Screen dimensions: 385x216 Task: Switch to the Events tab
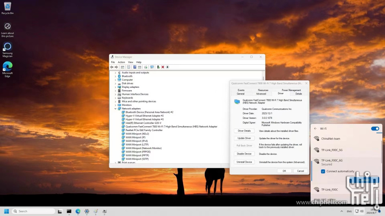point(241,90)
